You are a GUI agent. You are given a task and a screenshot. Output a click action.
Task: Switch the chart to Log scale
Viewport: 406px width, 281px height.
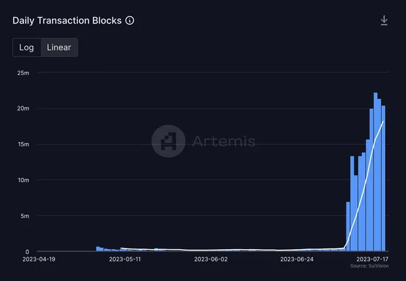click(26, 47)
